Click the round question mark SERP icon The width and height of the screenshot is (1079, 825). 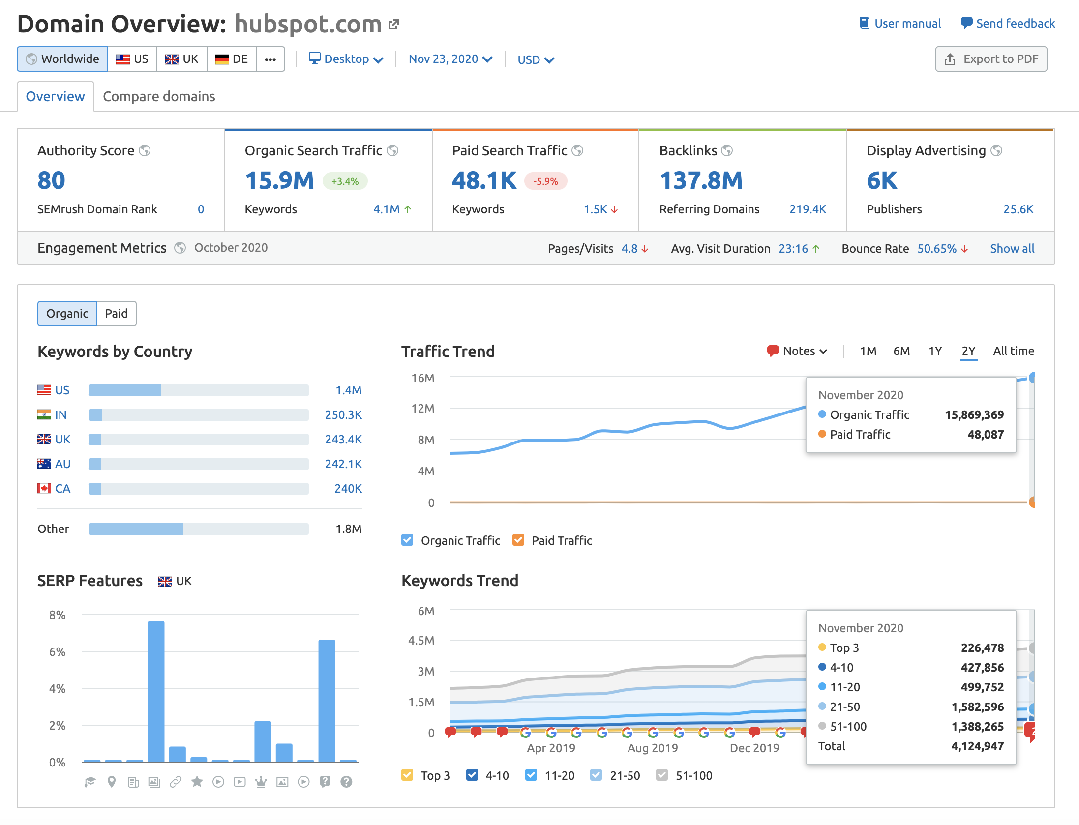pyautogui.click(x=346, y=782)
